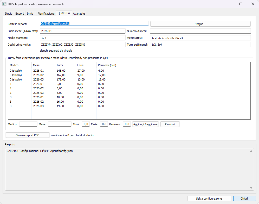259x204 pixels.
Task: Focus the Cartella report path field
Action: coord(94,23)
